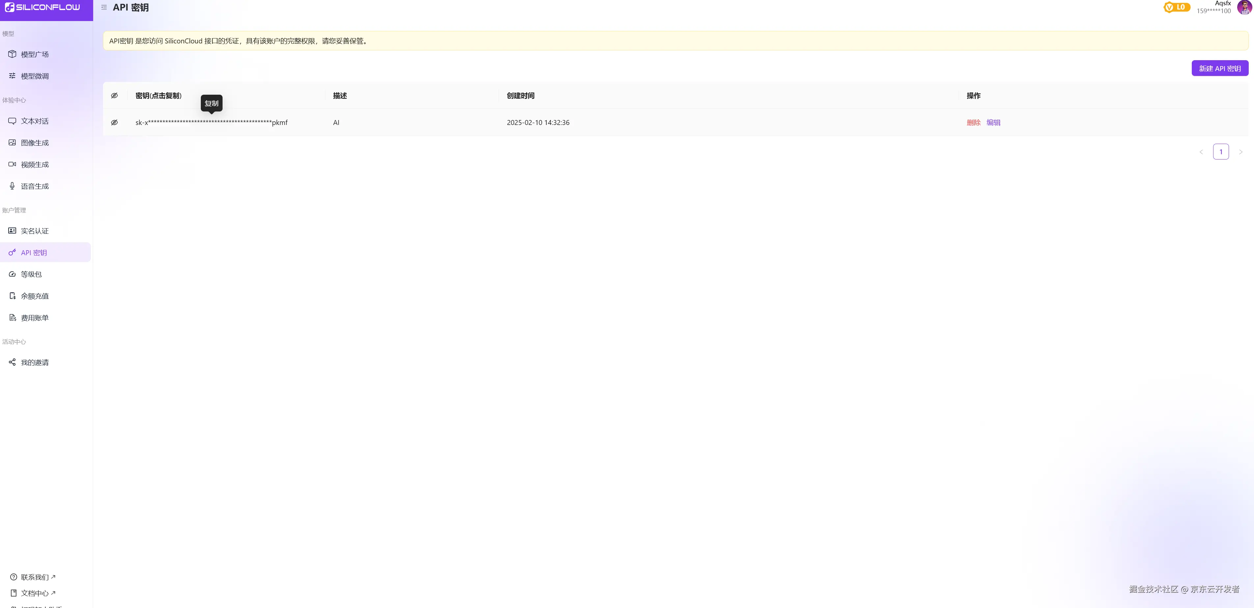Copy the masked sk-x key text

[211, 123]
